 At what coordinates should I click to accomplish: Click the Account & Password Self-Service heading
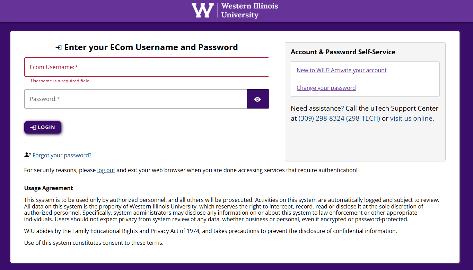click(x=343, y=52)
